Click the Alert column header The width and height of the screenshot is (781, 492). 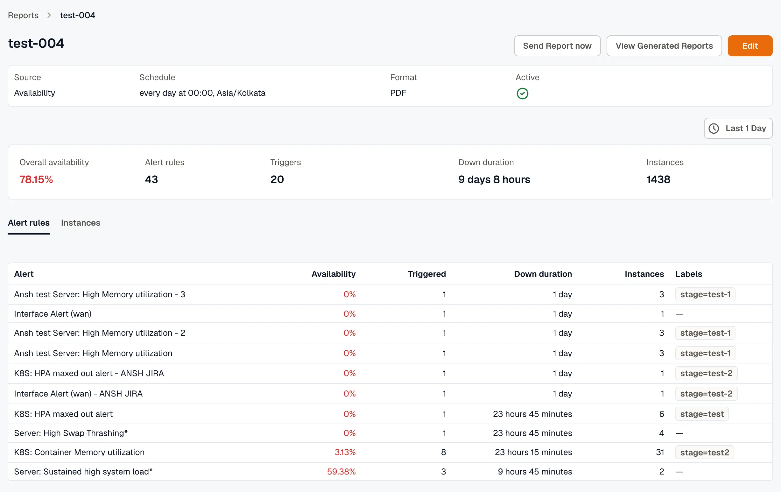click(x=24, y=274)
